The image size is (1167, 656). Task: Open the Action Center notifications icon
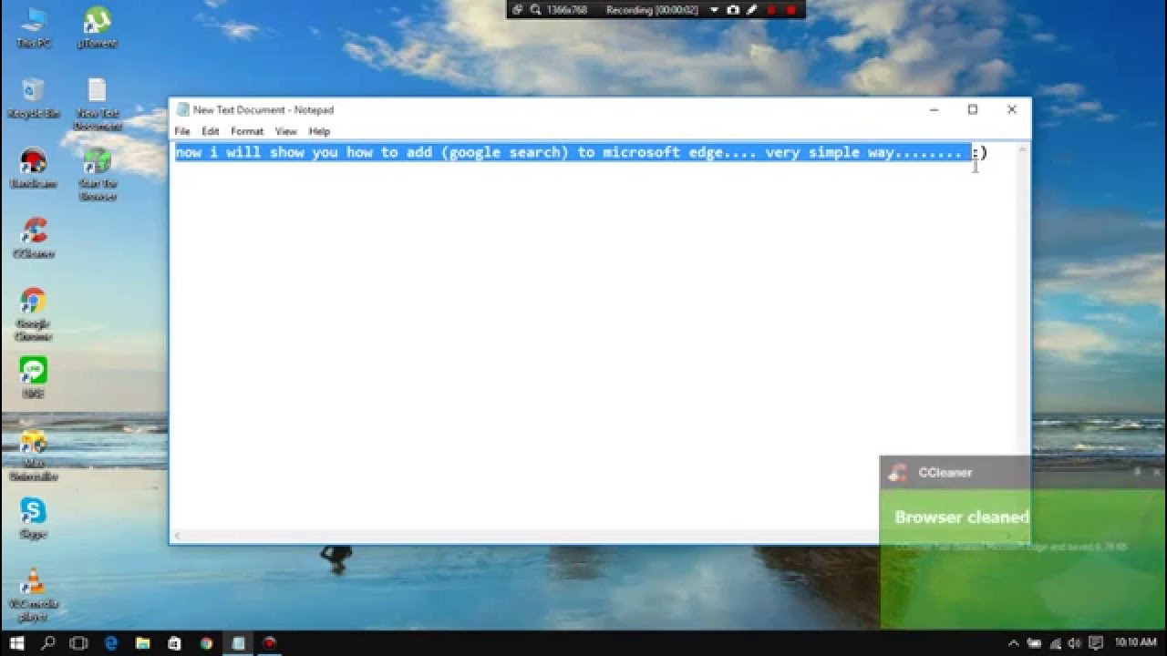pos(1096,643)
